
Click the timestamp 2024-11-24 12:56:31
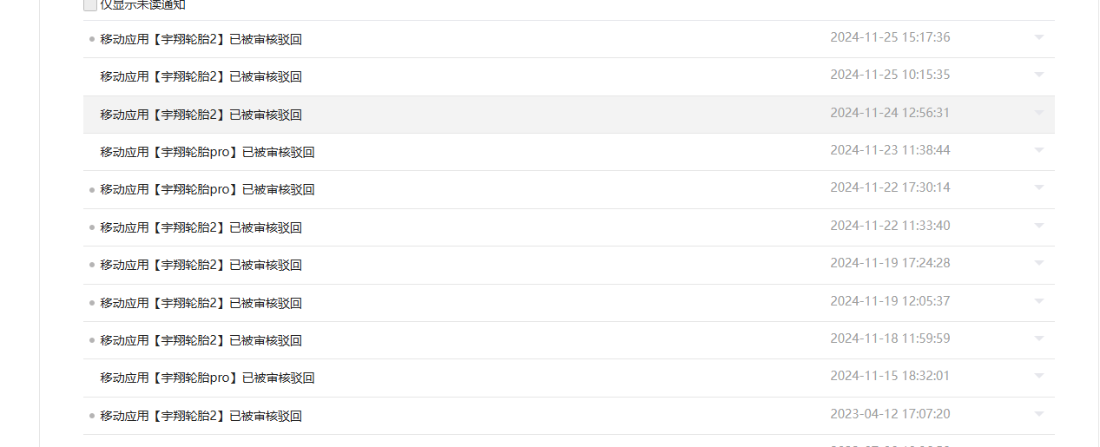[890, 113]
